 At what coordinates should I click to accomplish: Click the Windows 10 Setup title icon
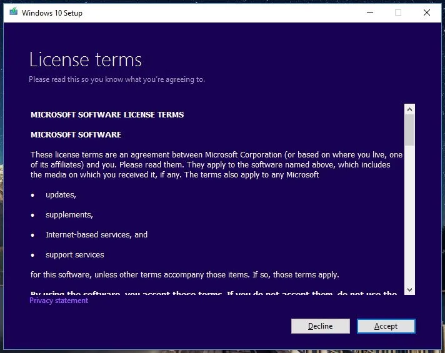tap(13, 12)
